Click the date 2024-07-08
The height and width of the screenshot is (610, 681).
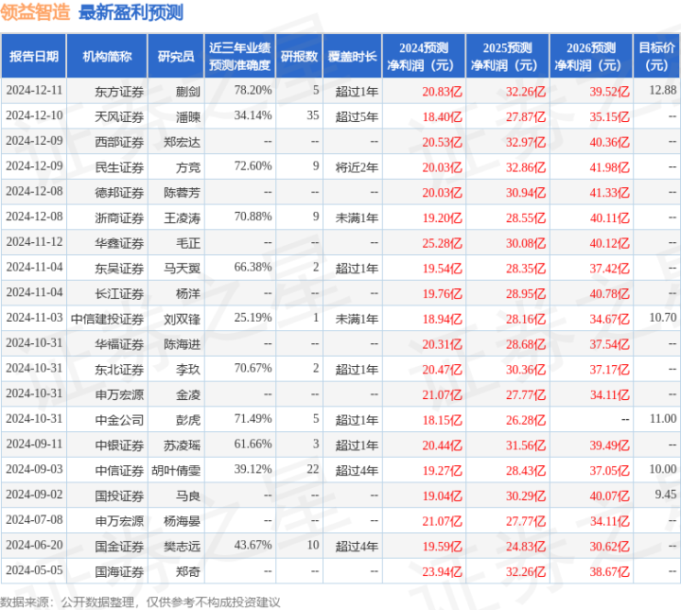click(x=34, y=520)
